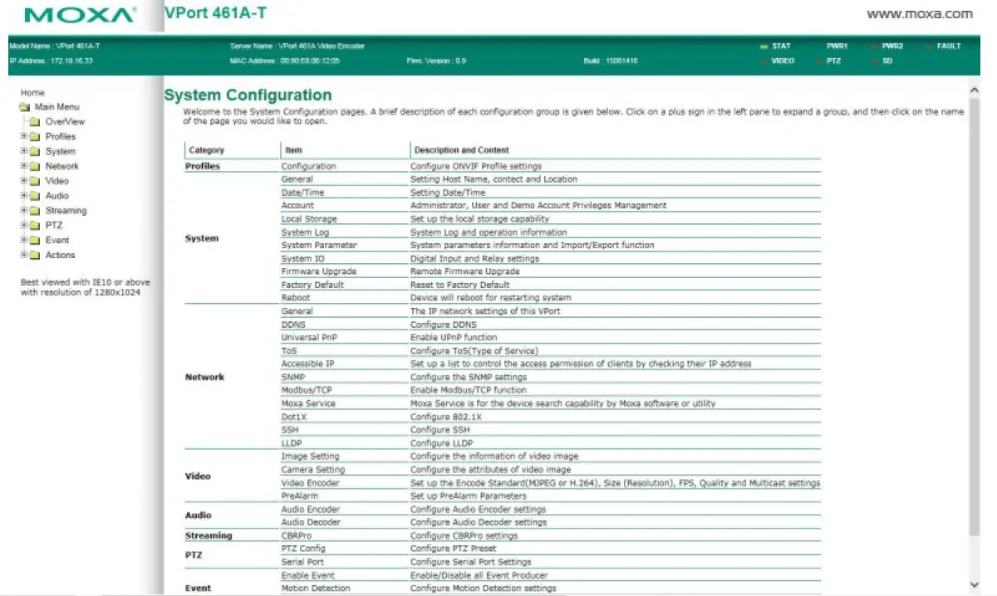Click the Factory Default item
Viewport: 997px width, 596px height.
(312, 285)
